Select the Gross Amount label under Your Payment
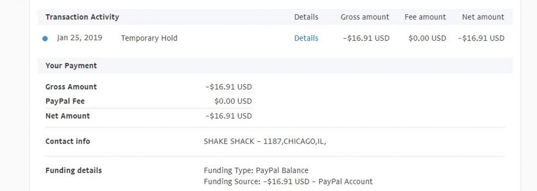The image size is (537, 191). coord(71,87)
